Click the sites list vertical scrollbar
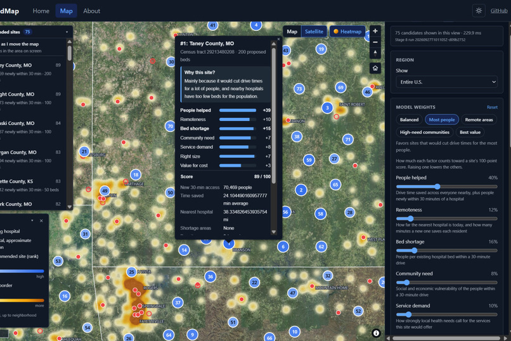 click(x=69, y=53)
